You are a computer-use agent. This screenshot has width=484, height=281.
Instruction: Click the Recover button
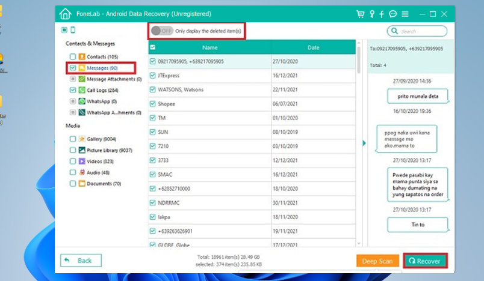[425, 261]
